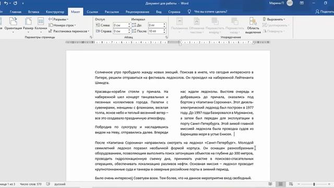Open the Конструктор tab

tap(55, 12)
